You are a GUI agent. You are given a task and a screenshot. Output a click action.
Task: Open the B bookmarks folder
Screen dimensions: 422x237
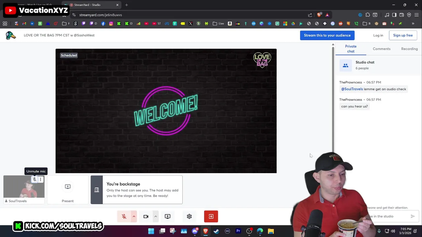[x=367, y=24]
